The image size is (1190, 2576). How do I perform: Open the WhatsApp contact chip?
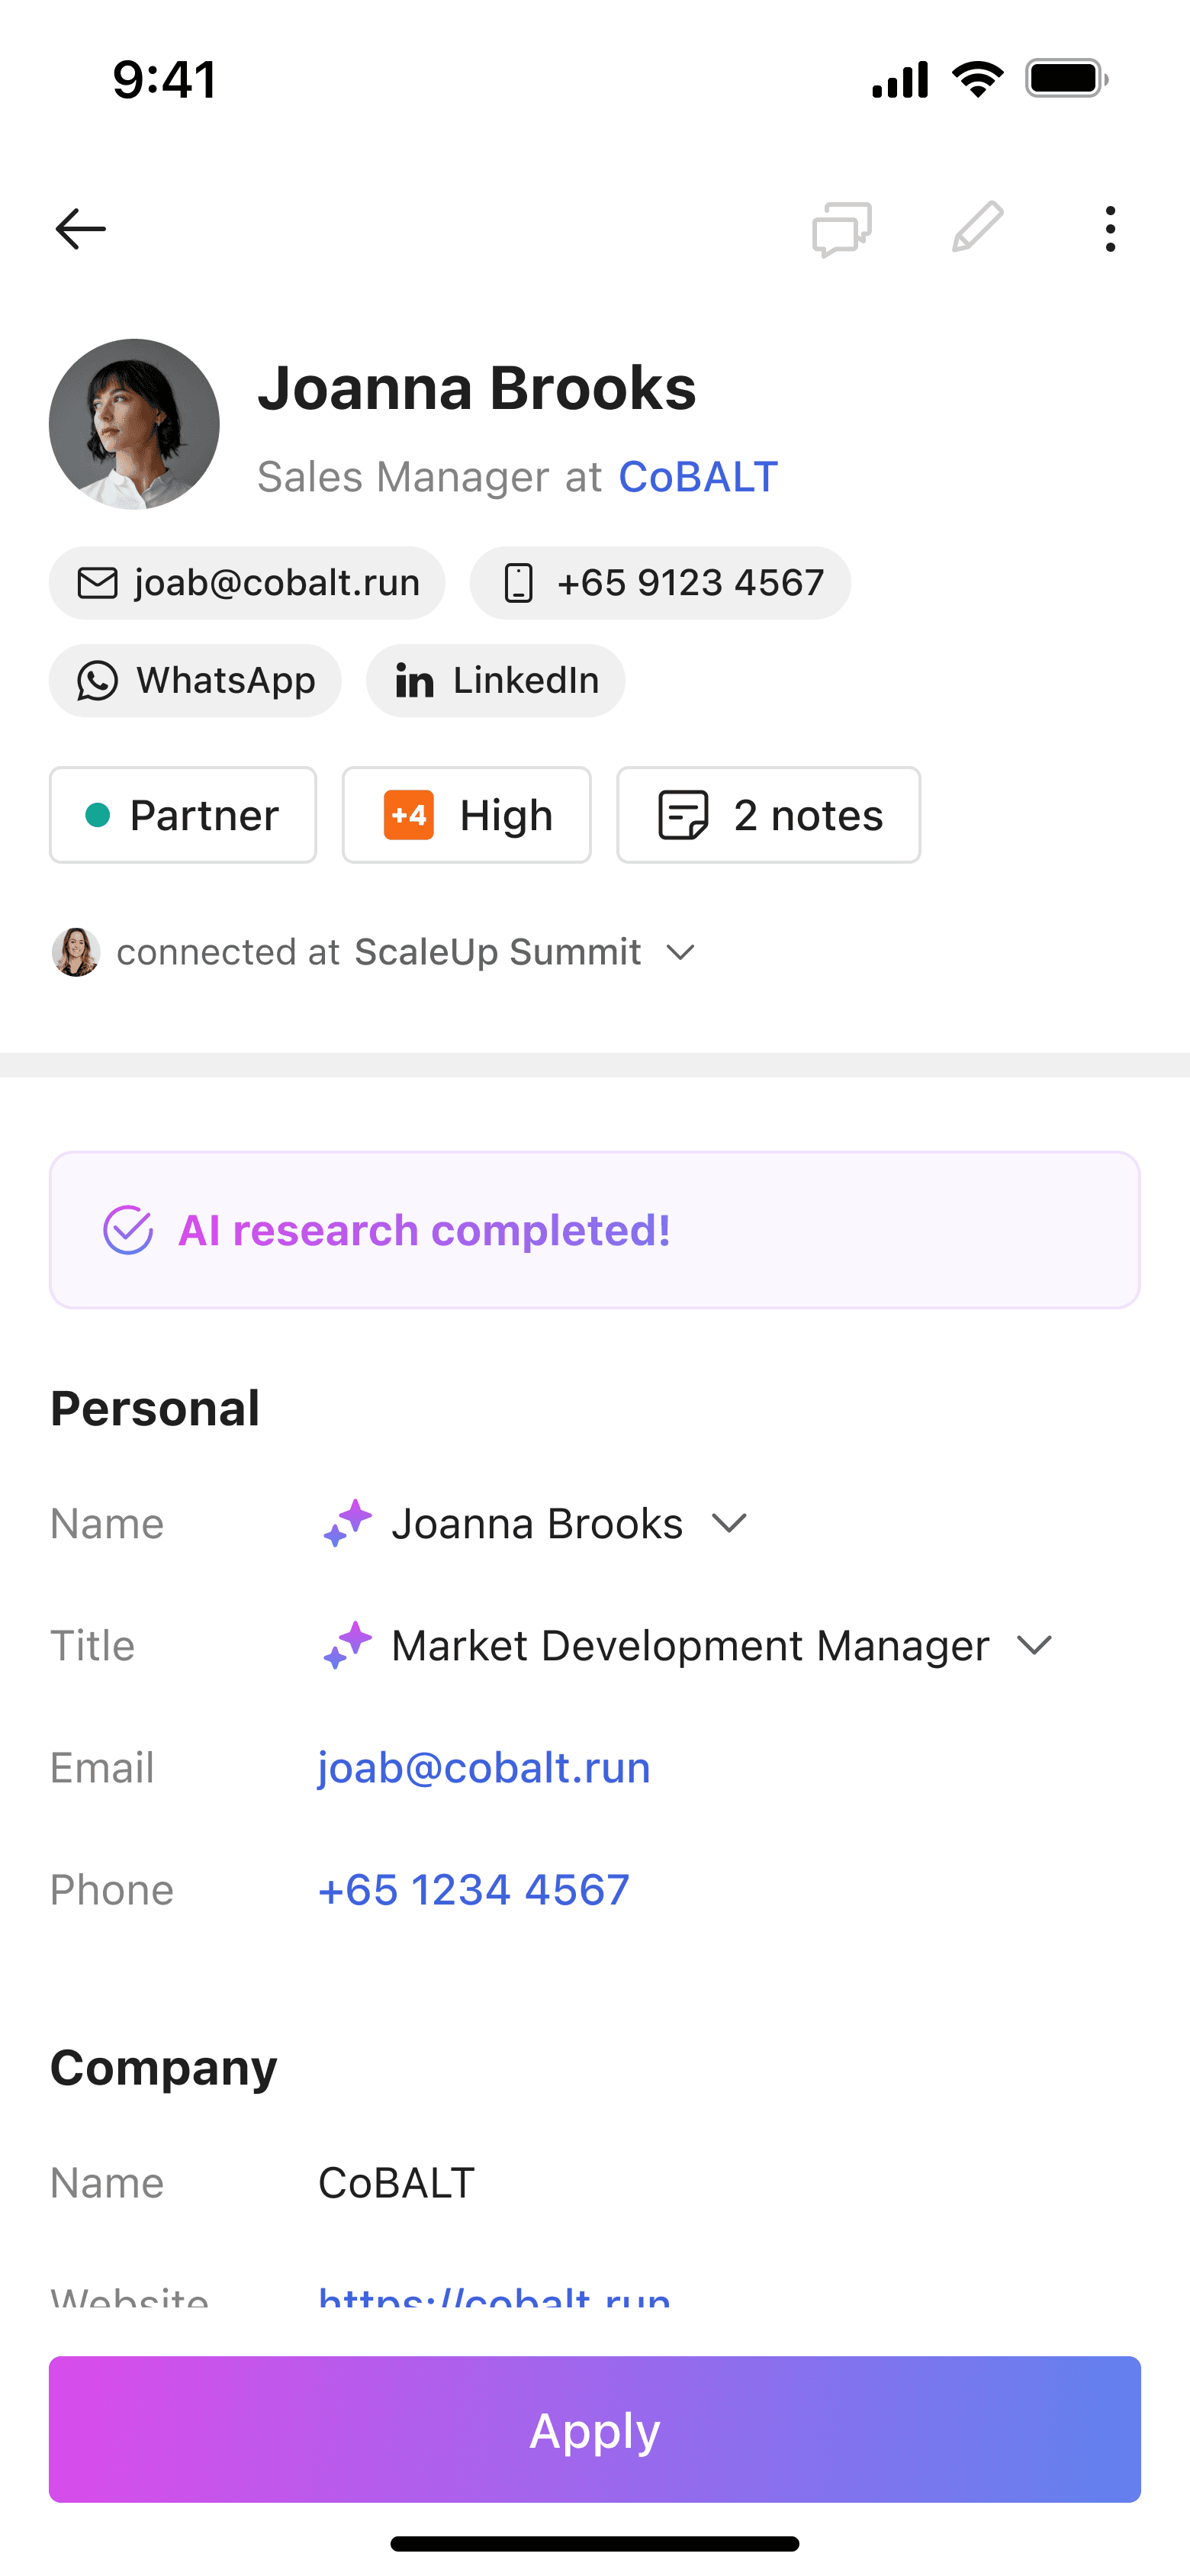(x=195, y=681)
